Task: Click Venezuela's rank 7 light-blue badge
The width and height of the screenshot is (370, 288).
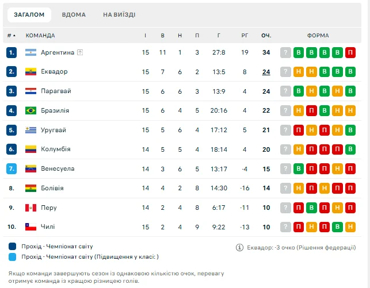Action: click(12, 169)
